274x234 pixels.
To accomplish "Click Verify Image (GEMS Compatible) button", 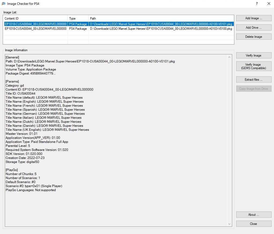I will [x=254, y=66].
